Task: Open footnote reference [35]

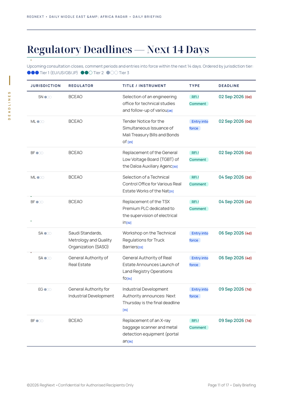Action: point(125,310)
